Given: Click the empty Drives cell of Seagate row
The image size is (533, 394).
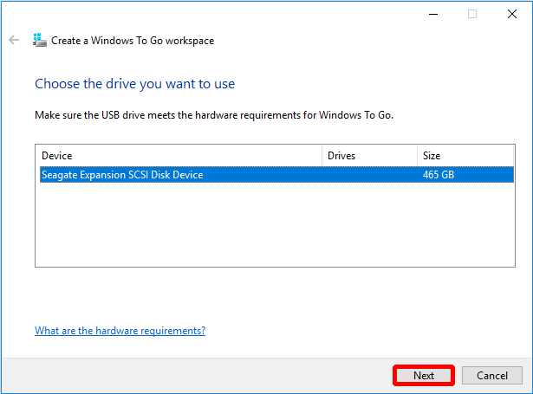Looking at the screenshot, I should click(x=369, y=175).
